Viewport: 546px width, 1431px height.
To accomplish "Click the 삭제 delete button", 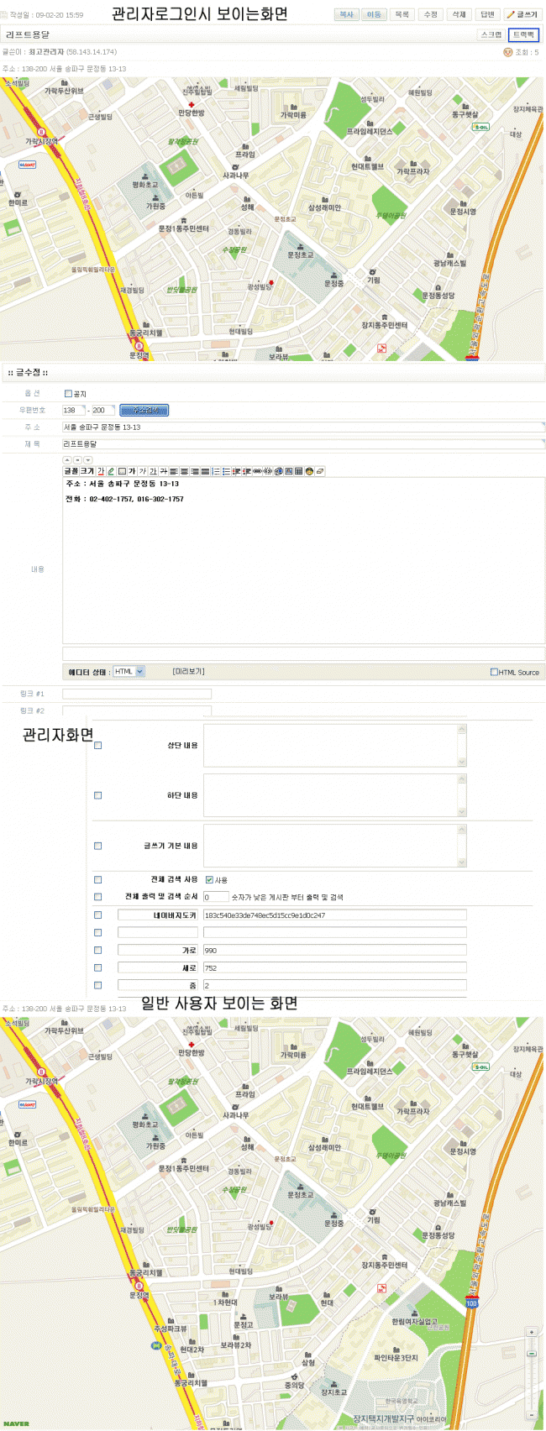I will click(459, 14).
